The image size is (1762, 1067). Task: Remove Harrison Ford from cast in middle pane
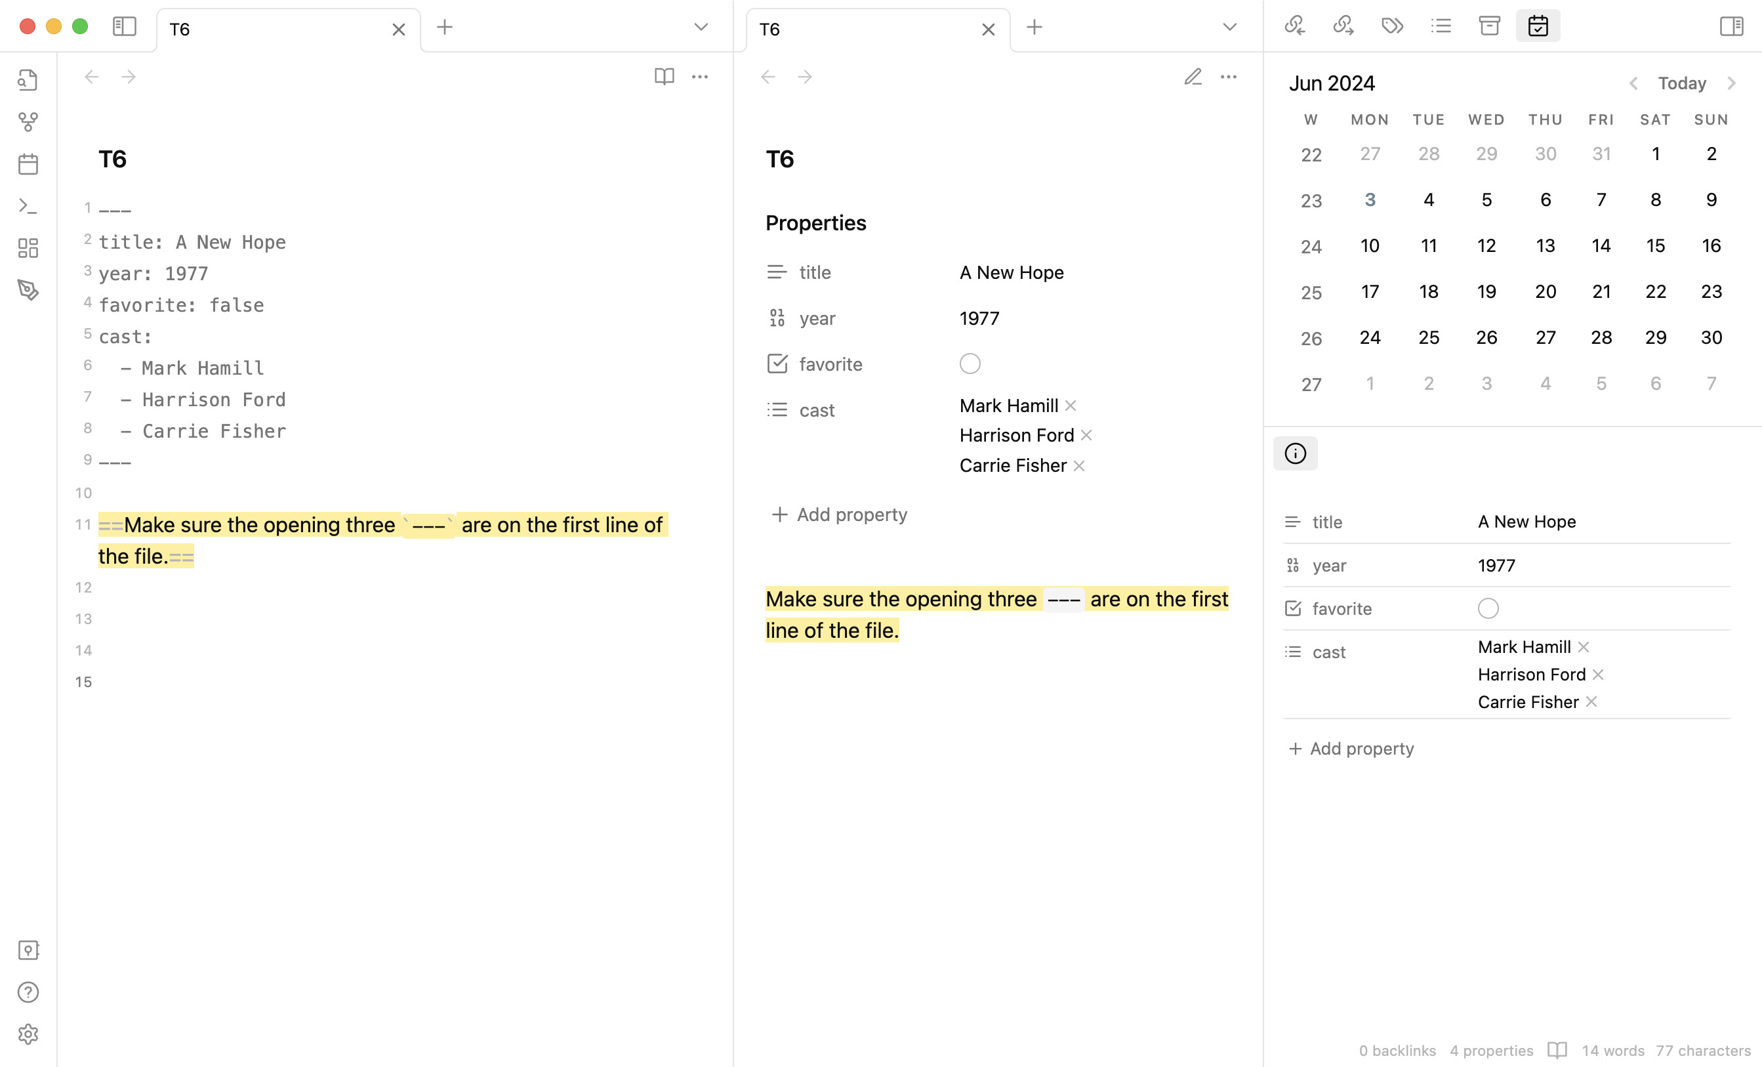click(1086, 436)
